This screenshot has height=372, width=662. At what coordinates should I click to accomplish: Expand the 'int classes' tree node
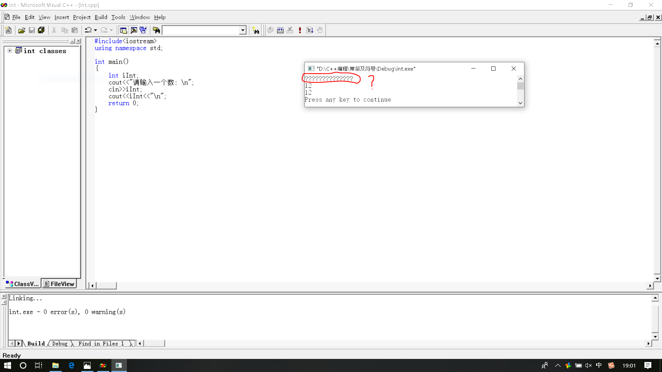click(x=10, y=51)
